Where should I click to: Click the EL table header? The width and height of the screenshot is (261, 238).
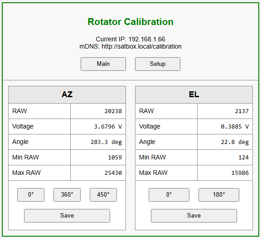tap(194, 94)
